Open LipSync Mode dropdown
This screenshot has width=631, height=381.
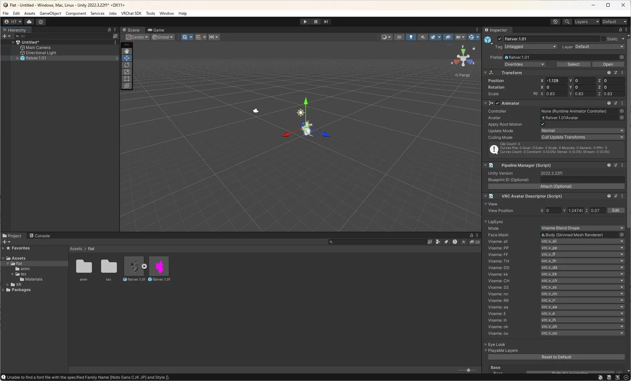pyautogui.click(x=582, y=228)
